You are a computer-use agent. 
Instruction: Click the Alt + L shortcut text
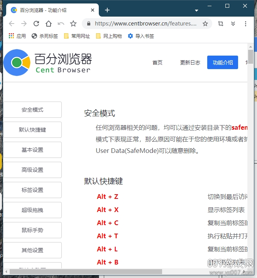pyautogui.click(x=107, y=249)
